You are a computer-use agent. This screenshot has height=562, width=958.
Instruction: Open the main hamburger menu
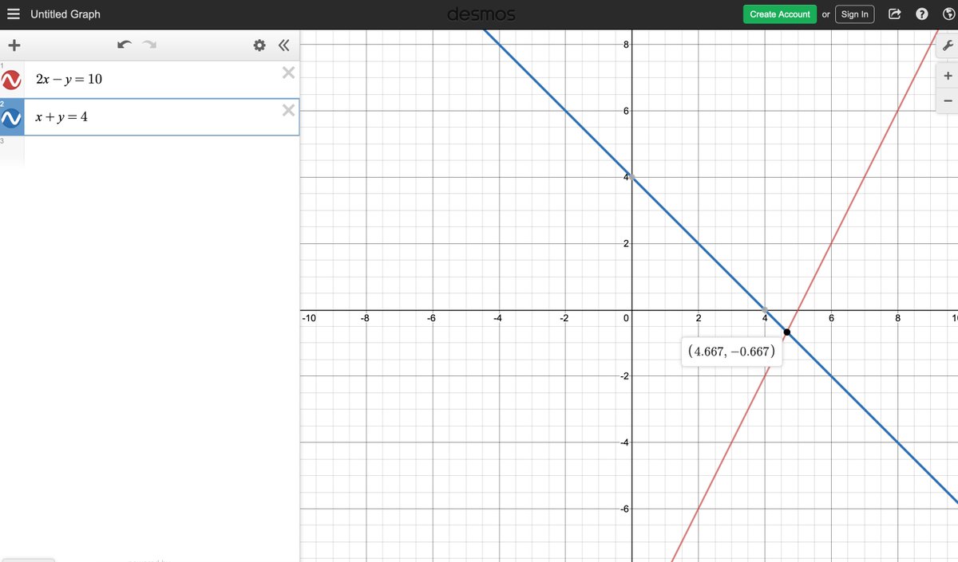pyautogui.click(x=13, y=14)
